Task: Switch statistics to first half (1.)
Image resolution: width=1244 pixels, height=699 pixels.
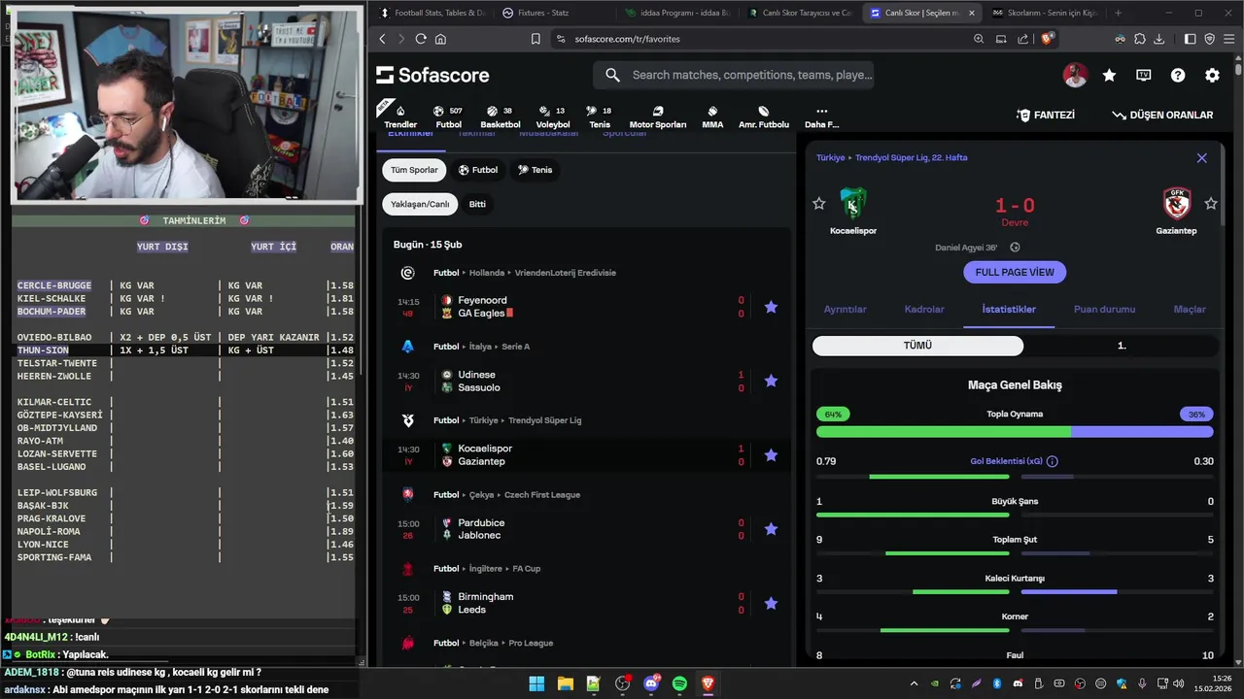Action: (1122, 346)
